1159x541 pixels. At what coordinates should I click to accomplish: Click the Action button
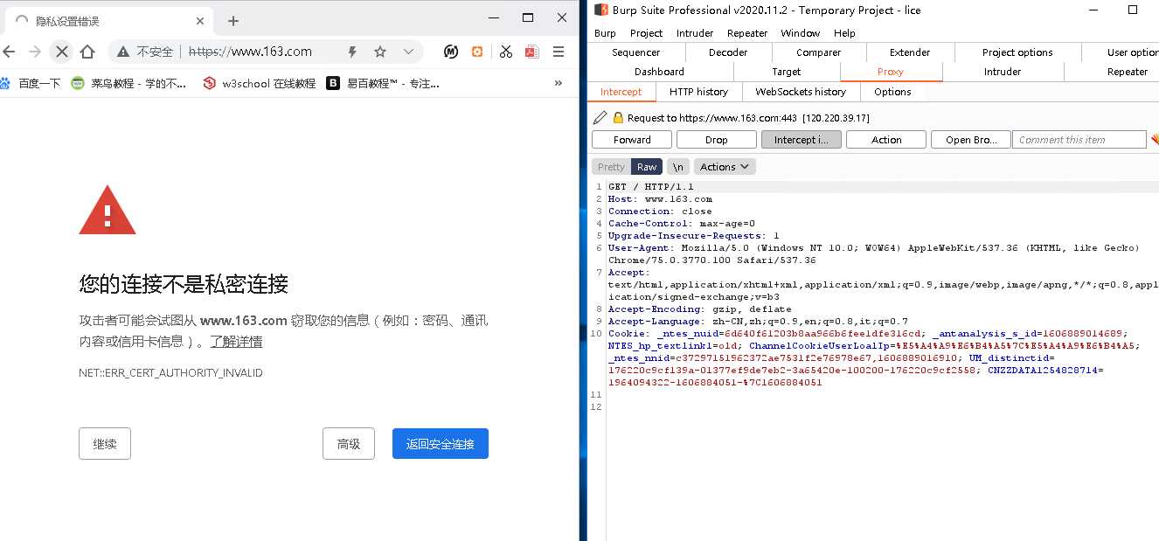(x=886, y=140)
